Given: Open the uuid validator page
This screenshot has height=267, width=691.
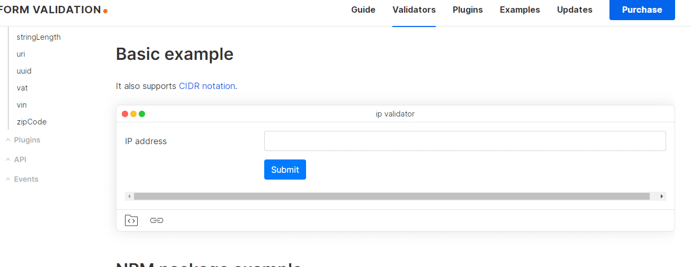Looking at the screenshot, I should click(x=24, y=71).
